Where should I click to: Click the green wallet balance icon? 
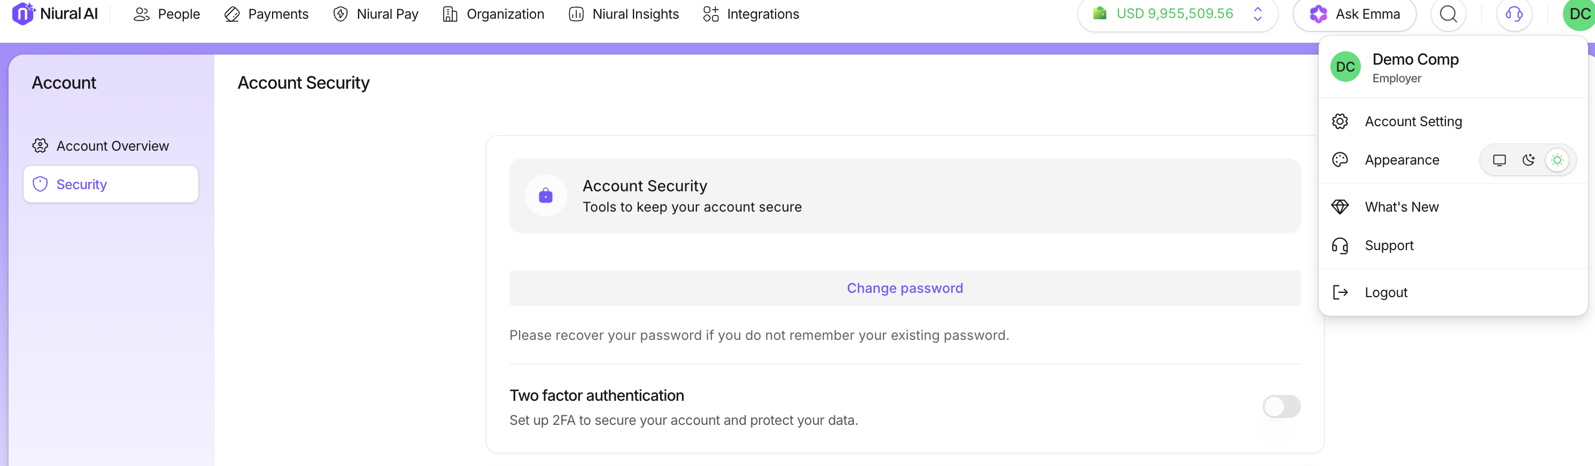pos(1100,13)
